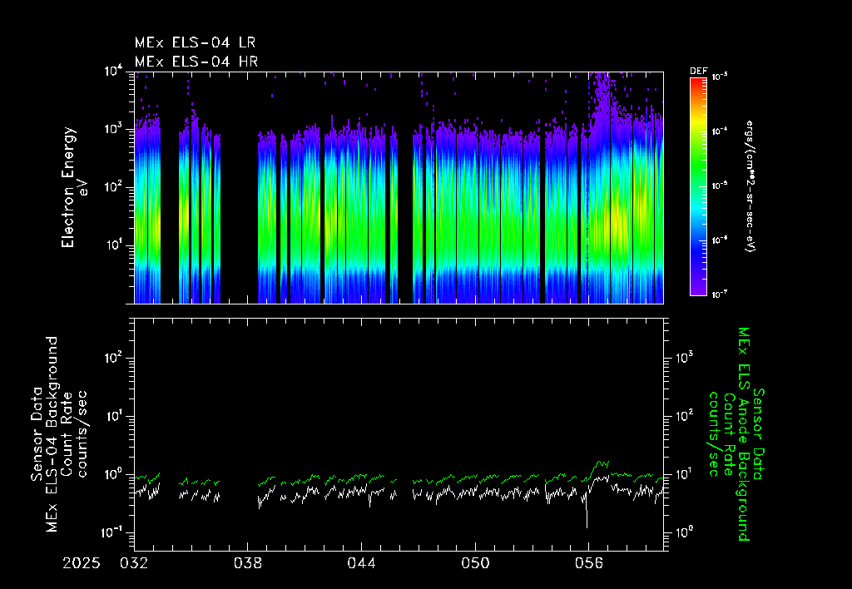Click the 10^0 tick on lower-left count rate axis

point(114,475)
